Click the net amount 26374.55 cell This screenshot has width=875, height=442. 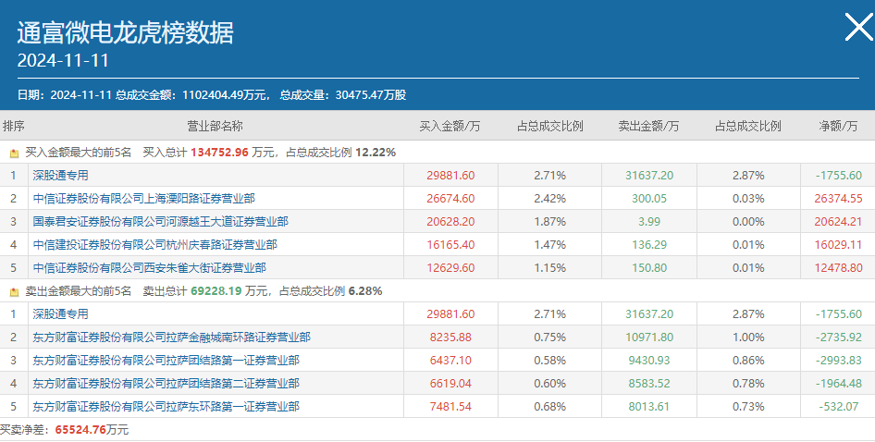click(x=838, y=199)
